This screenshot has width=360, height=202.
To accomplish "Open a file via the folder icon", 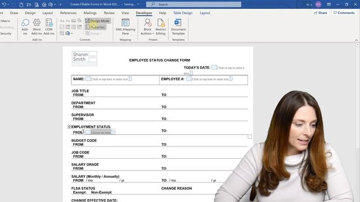I will [29, 4].
